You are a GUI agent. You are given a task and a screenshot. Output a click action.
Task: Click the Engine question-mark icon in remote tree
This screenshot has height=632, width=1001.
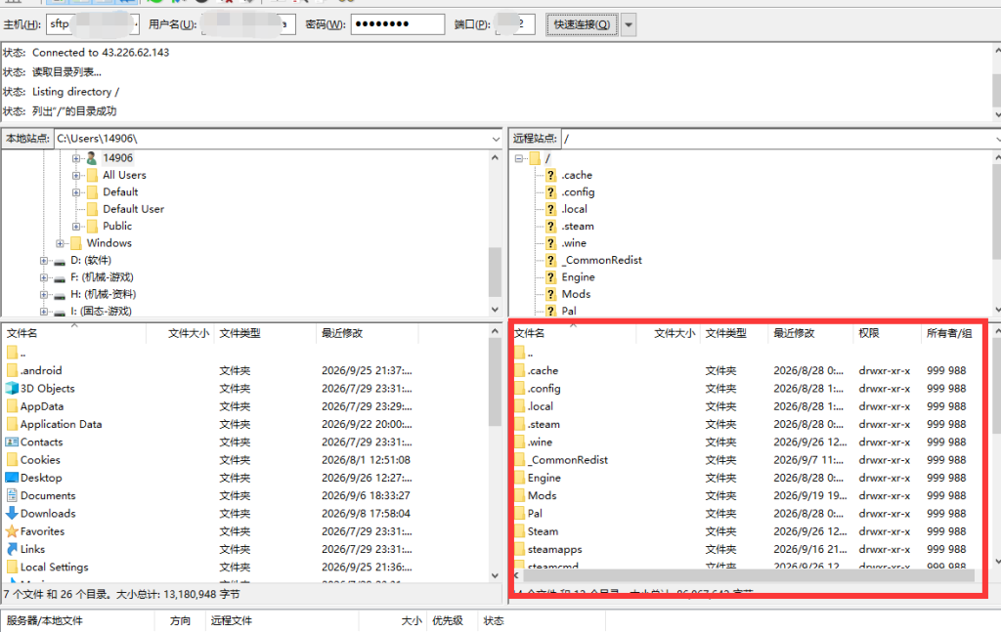point(551,277)
